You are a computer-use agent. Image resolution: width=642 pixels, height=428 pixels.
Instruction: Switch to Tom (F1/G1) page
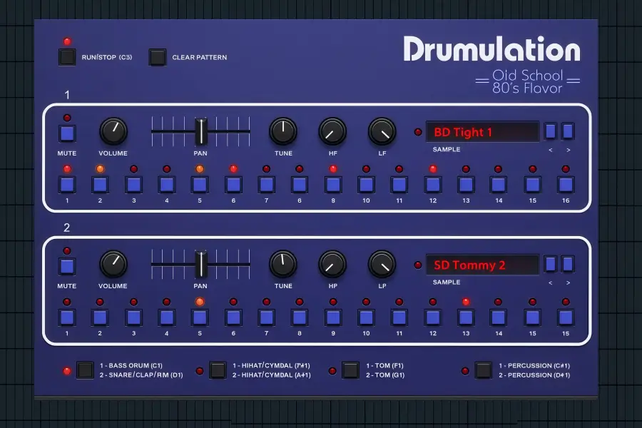click(x=350, y=370)
